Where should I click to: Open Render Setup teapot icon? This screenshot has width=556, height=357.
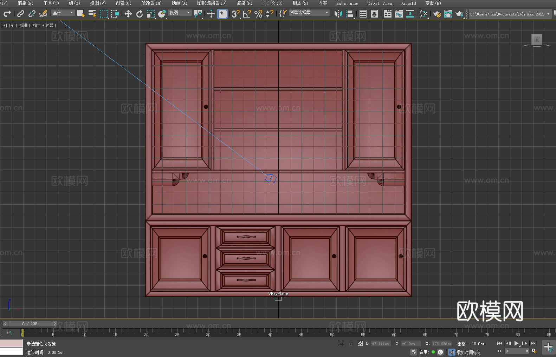point(437,14)
